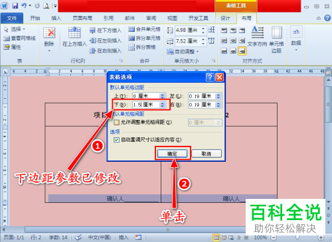Open the 选择 dropdown in table group
The height and width of the screenshot is (242, 332).
[15, 29]
